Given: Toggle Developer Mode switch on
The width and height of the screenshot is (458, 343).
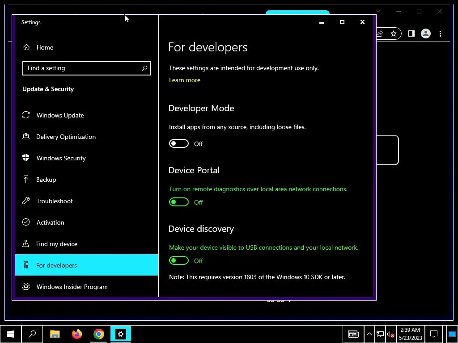Looking at the screenshot, I should click(179, 143).
